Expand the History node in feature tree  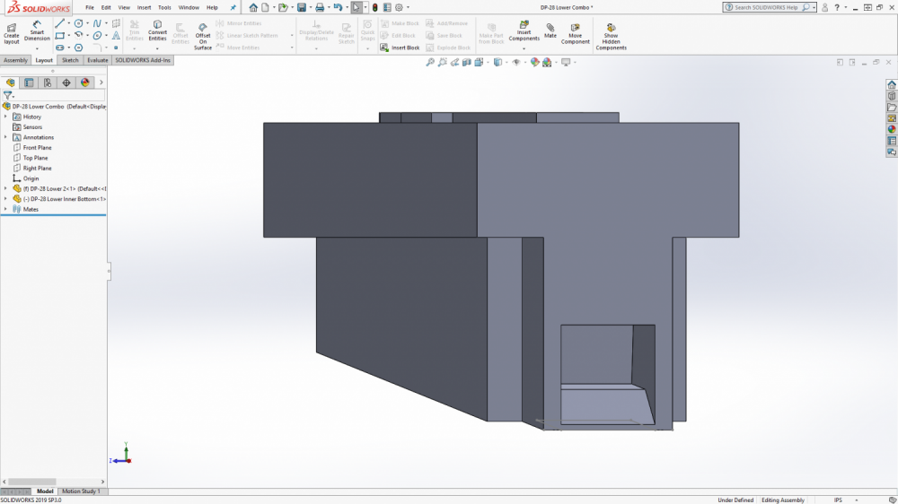point(5,117)
